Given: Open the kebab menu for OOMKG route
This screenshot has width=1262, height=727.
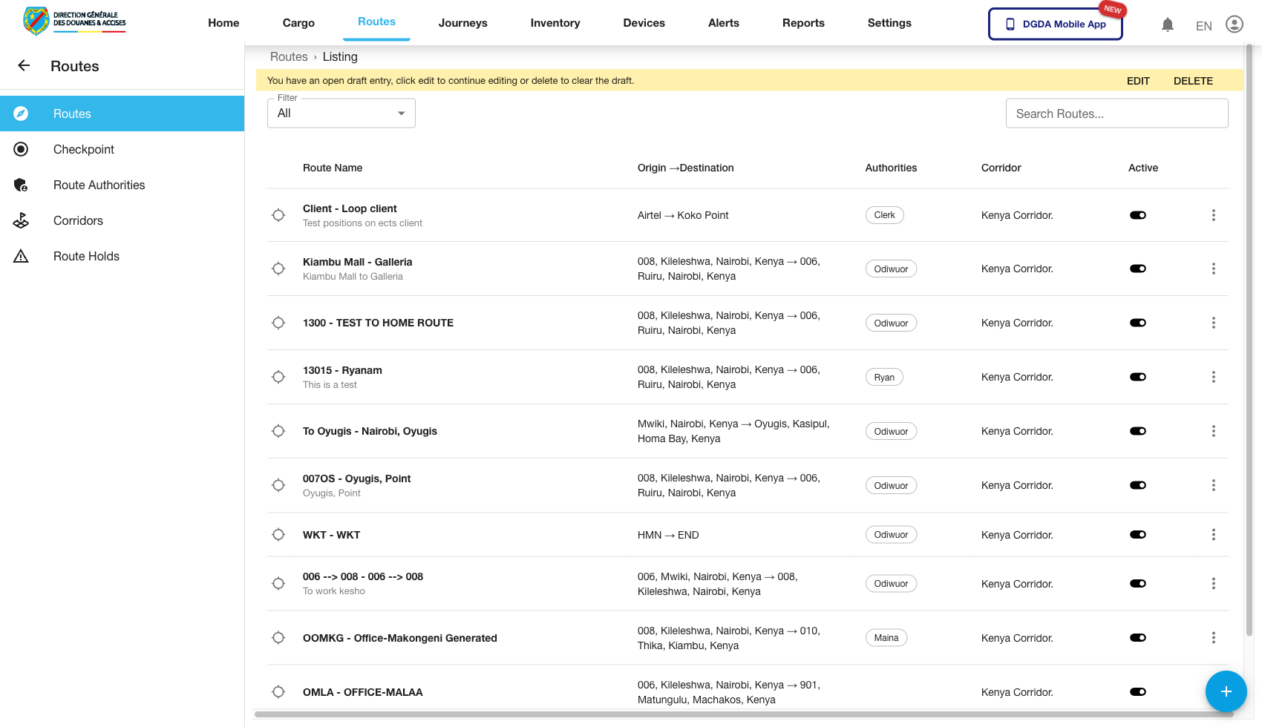Looking at the screenshot, I should tap(1214, 637).
